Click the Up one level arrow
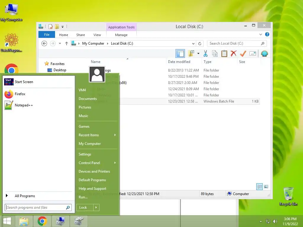Image resolution: width=303 pixels, height=227 pixels. point(67,43)
